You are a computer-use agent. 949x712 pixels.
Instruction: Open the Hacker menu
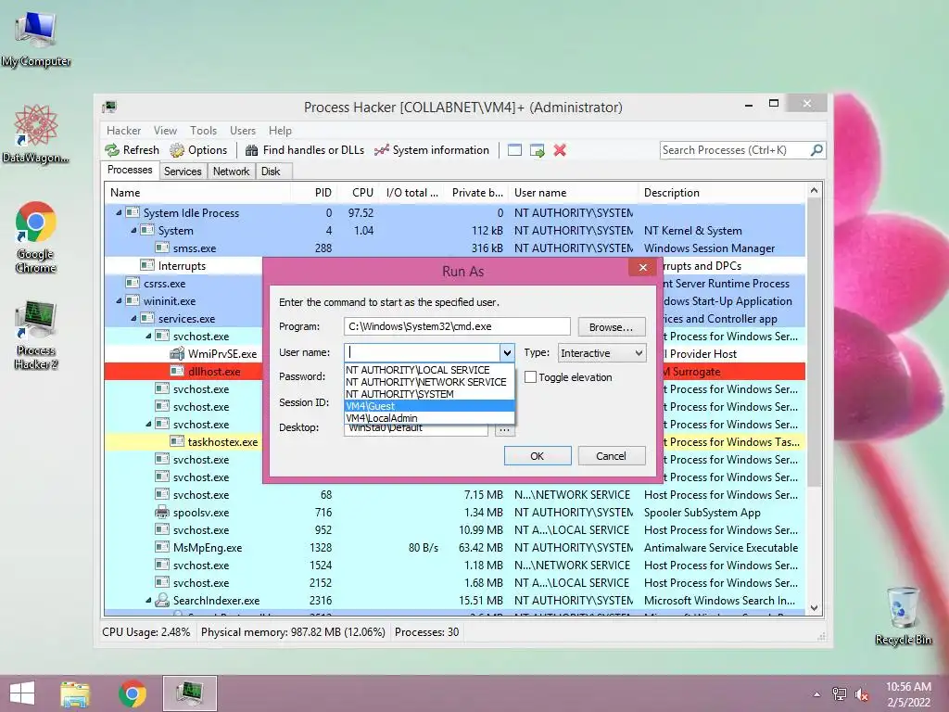[123, 130]
